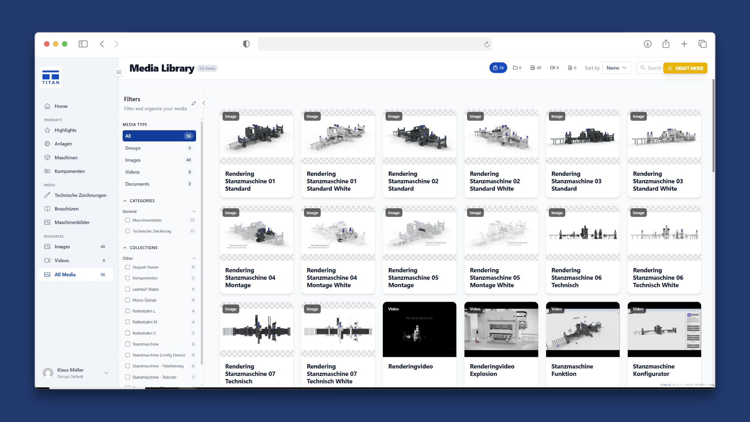
Task: Open the Renderingvideo Explosion thumbnail
Action: click(501, 329)
